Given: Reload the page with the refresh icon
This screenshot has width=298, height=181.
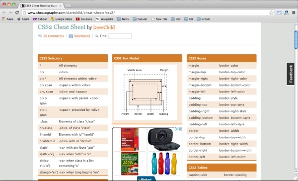Looking at the screenshot, I should [x=17, y=12].
